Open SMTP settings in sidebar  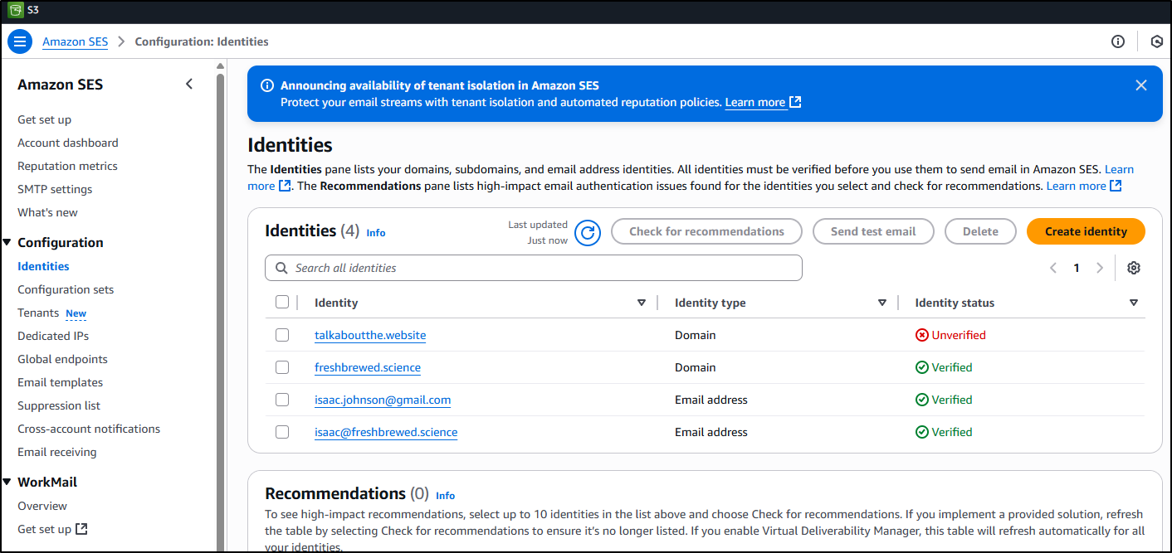pos(55,189)
